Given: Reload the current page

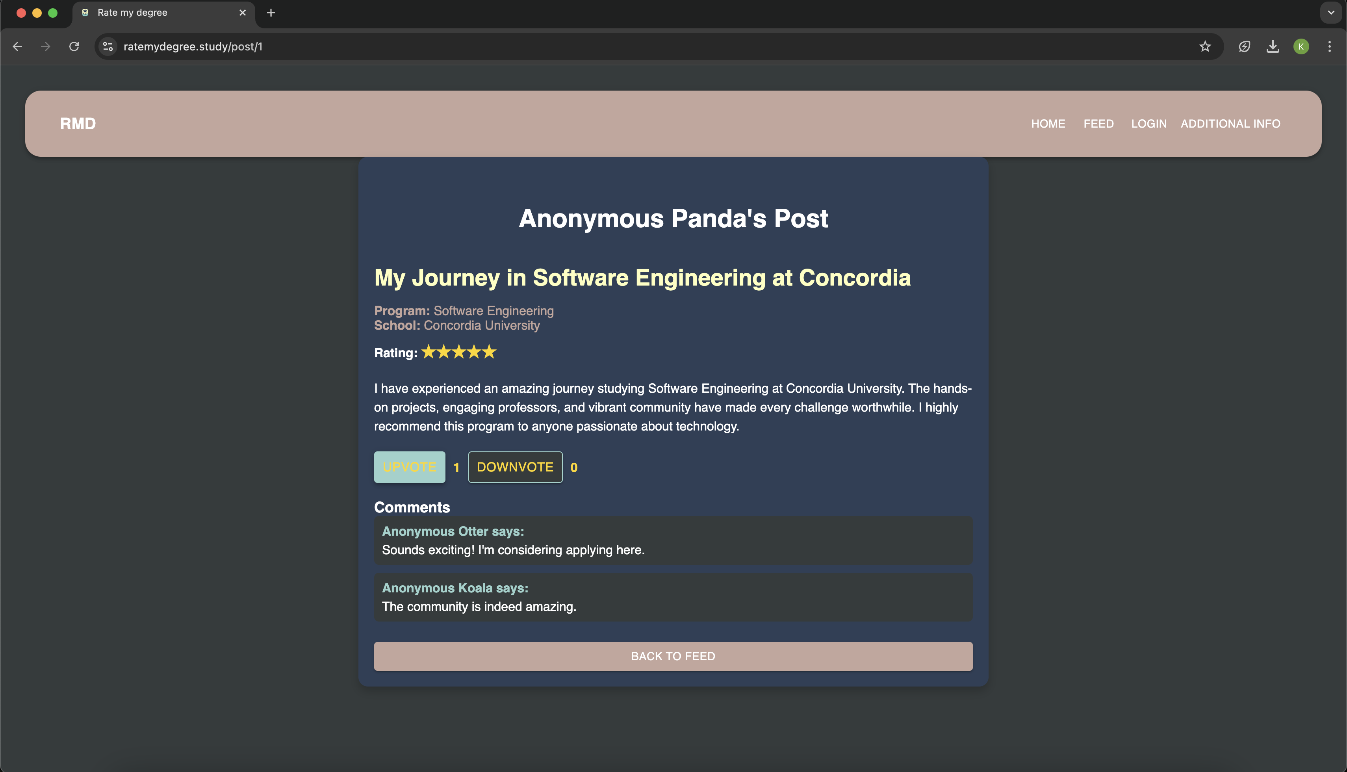Looking at the screenshot, I should [74, 46].
